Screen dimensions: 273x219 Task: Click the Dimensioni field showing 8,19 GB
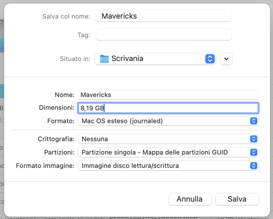[168, 108]
